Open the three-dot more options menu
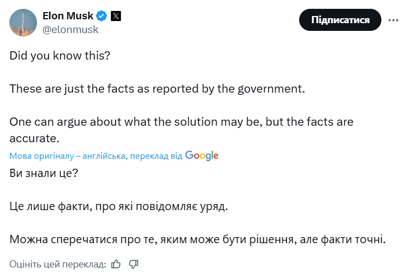 393,20
